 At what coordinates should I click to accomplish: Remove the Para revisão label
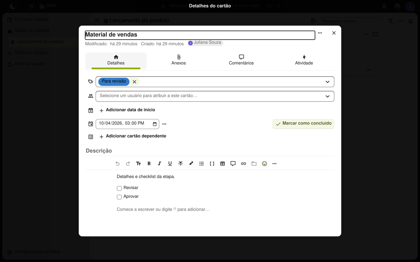134,82
